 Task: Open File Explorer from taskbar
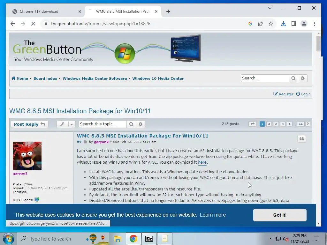(118, 239)
